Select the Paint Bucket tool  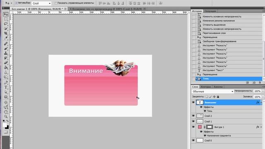click(x=6, y=67)
